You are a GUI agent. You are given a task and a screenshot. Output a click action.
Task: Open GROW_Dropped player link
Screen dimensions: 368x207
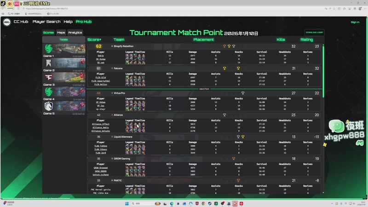[x=100, y=168]
